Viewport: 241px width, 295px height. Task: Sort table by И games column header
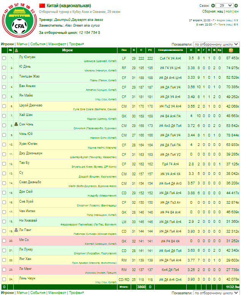199,50
